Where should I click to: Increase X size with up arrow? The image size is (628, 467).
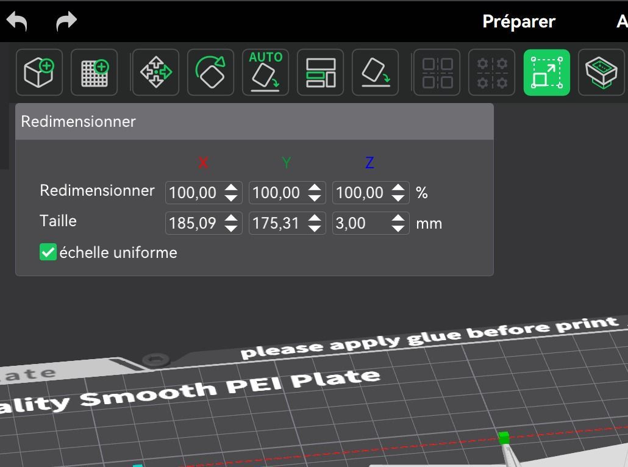tap(232, 218)
